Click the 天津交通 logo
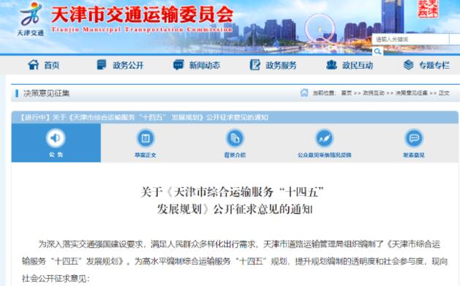The image size is (460, 286). [x=31, y=19]
